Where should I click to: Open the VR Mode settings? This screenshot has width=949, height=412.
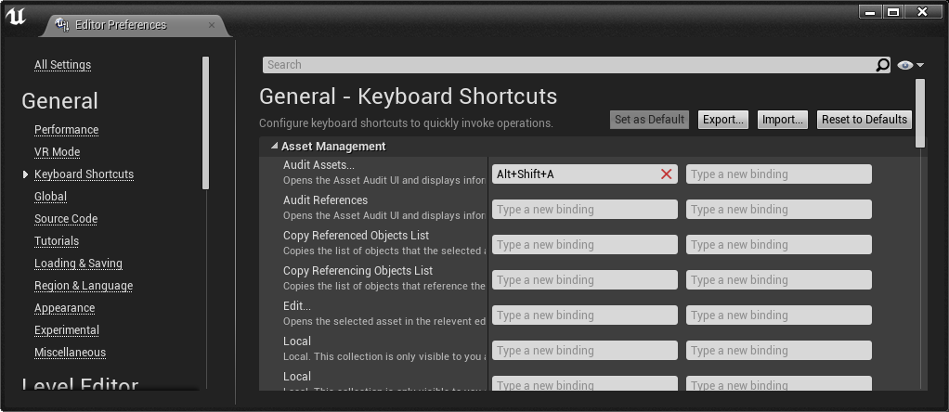point(57,152)
